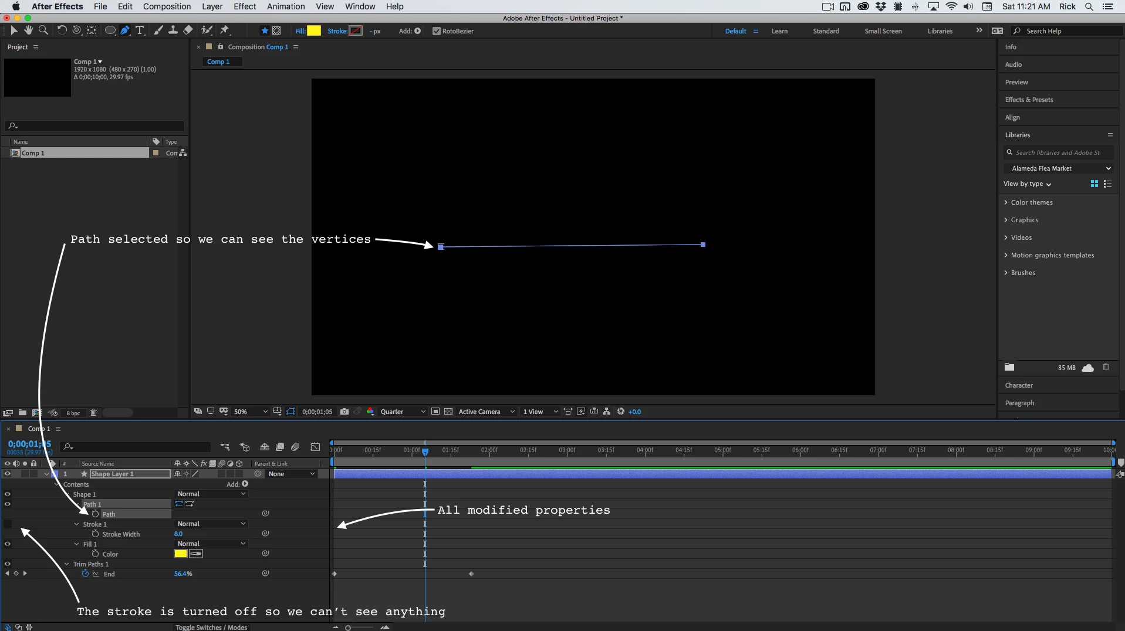Delete with the Libraries trash icon
The image size is (1125, 631).
1106,368
